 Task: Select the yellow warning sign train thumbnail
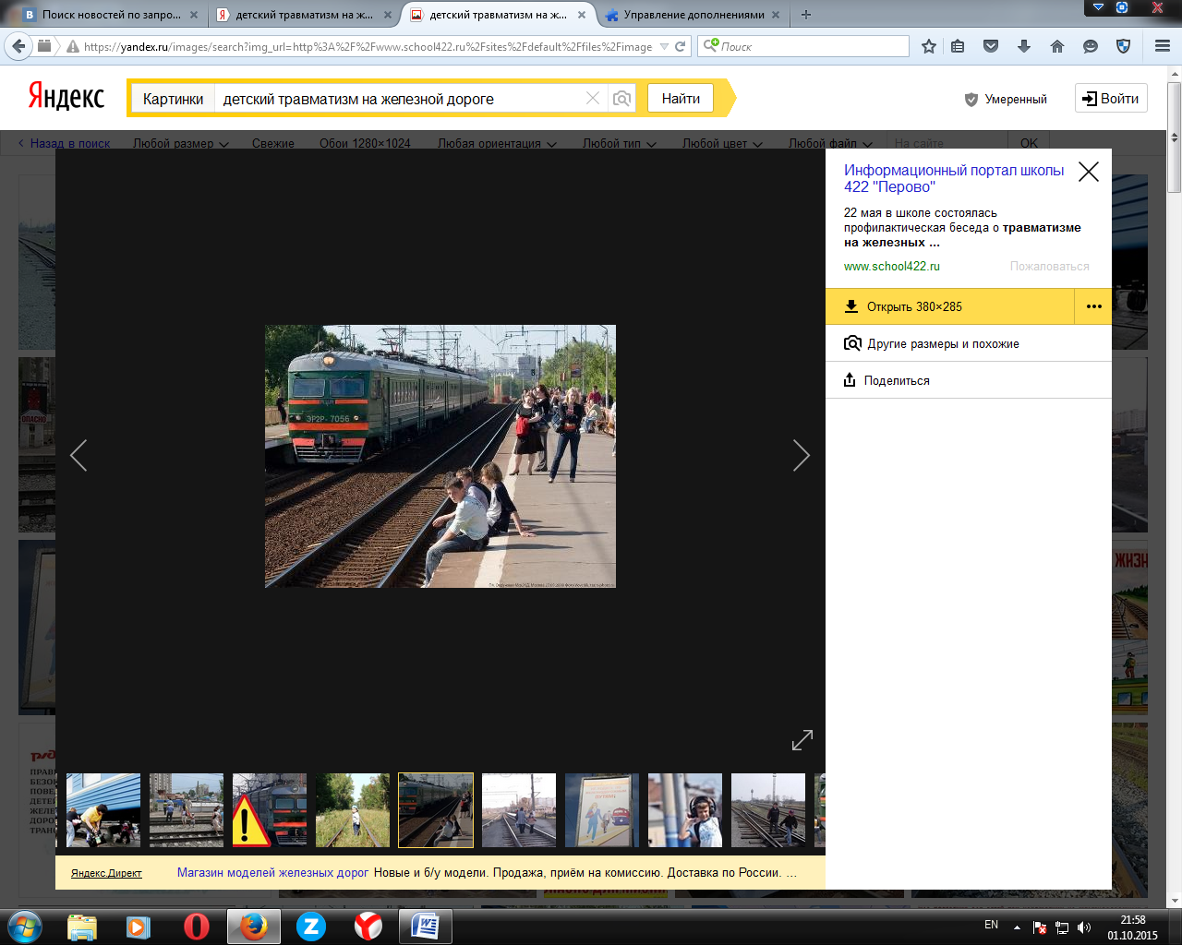pos(270,810)
